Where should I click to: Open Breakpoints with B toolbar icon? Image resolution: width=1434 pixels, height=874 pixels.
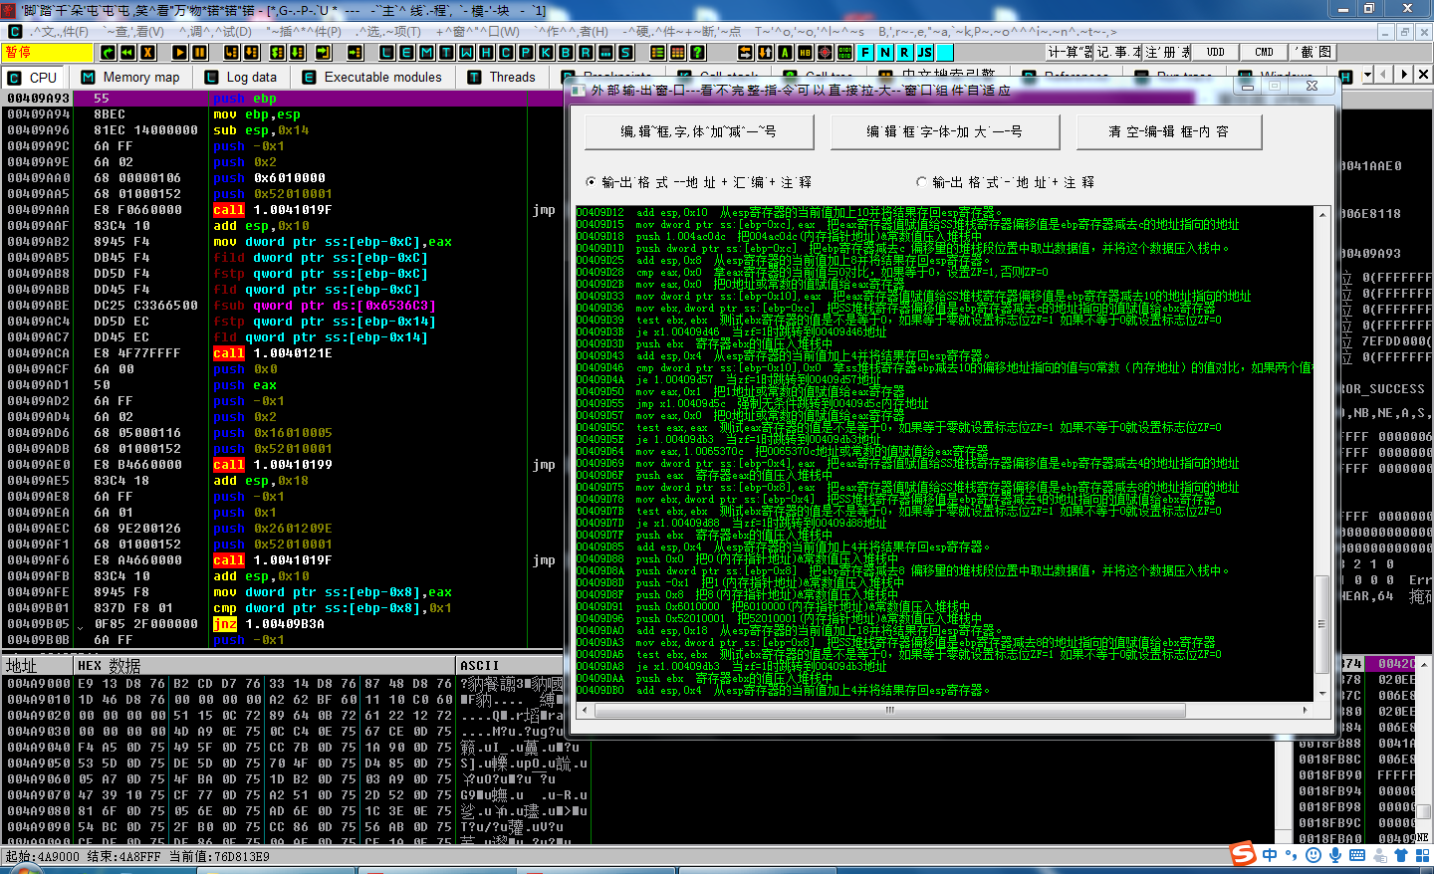click(566, 52)
